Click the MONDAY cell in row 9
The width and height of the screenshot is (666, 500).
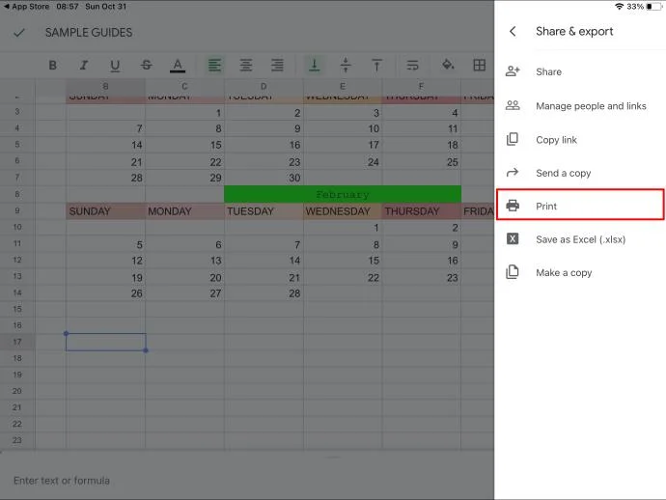pyautogui.click(x=184, y=211)
